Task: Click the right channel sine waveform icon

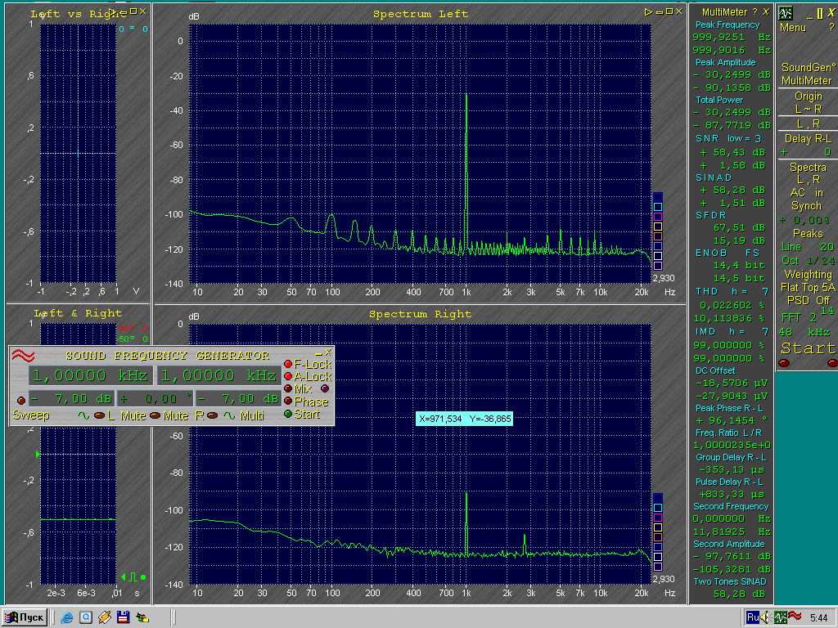Action: tap(230, 415)
